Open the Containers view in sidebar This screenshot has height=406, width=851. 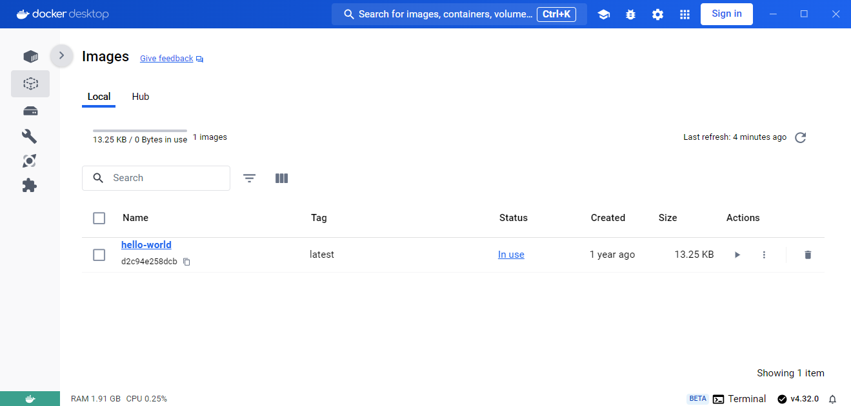[x=30, y=57]
